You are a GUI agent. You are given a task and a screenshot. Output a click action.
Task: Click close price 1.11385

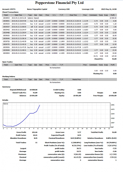click(85, 53)
